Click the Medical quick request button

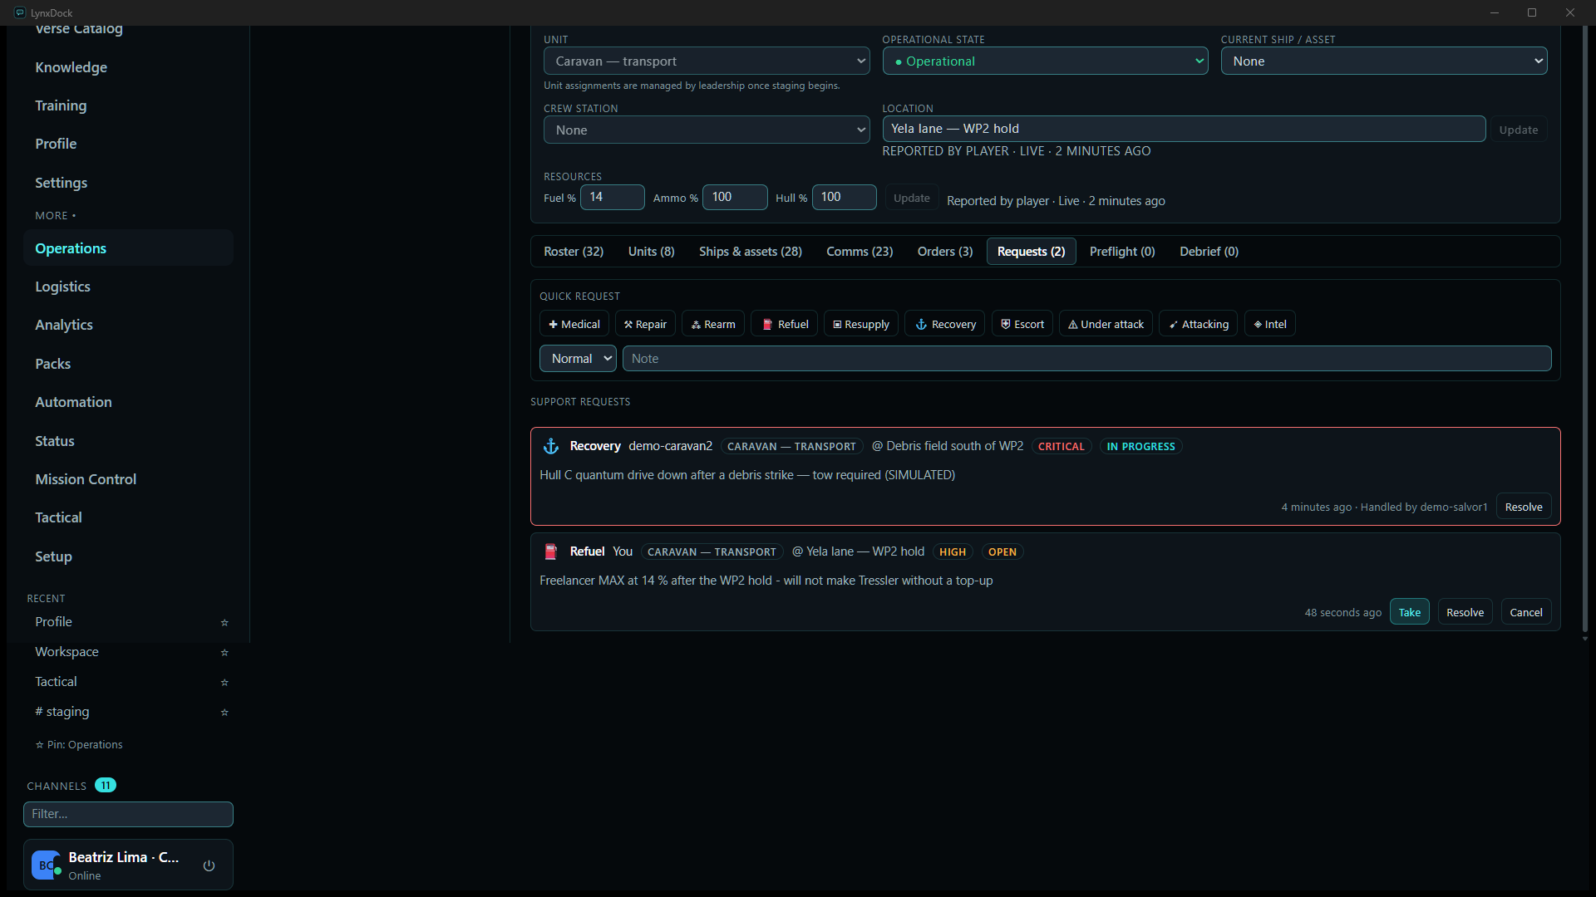(x=574, y=324)
